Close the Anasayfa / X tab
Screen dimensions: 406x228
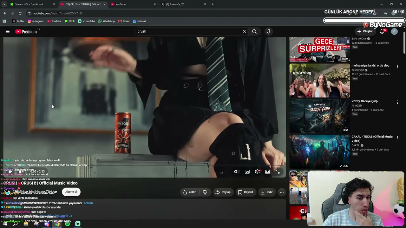tap(205, 4)
